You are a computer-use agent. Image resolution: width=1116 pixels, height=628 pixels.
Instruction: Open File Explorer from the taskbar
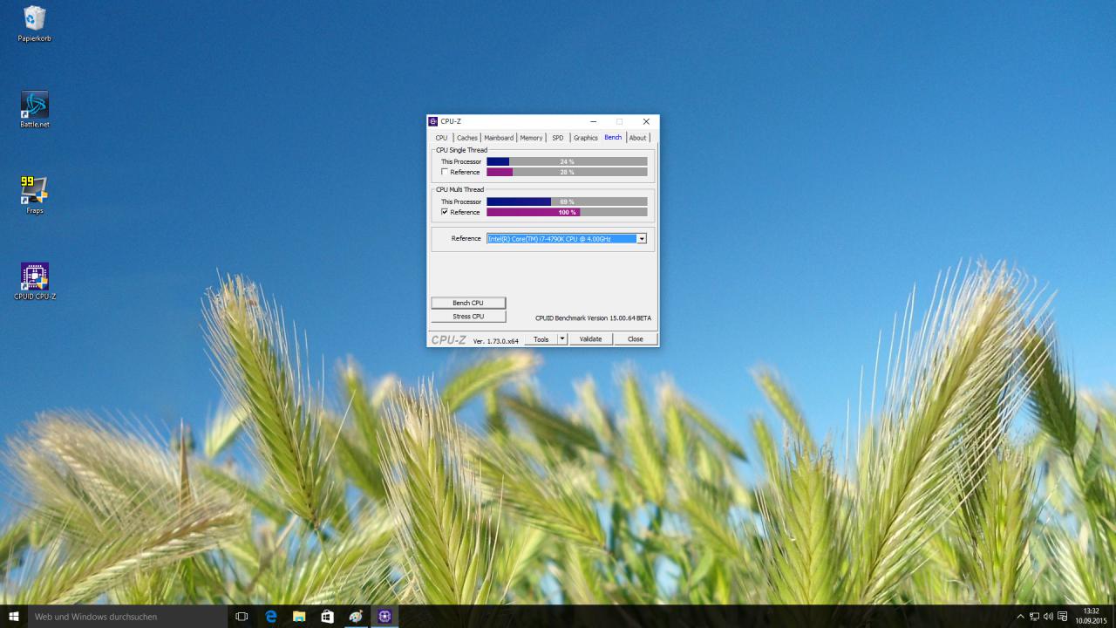point(299,617)
